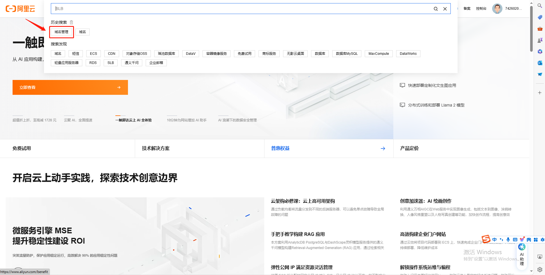
Task: Click monitor icon beside 分布式训练和部署 Llama 2 模型
Action: pyautogui.click(x=402, y=105)
